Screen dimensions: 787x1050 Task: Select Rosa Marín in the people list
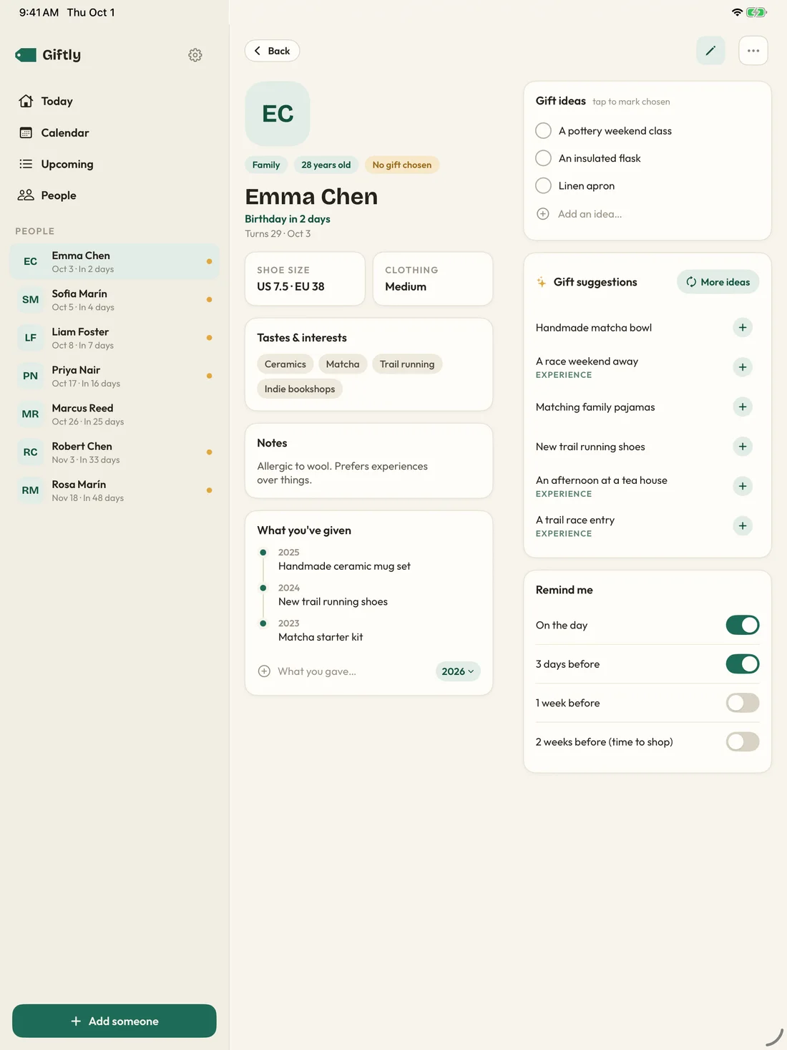pos(114,491)
